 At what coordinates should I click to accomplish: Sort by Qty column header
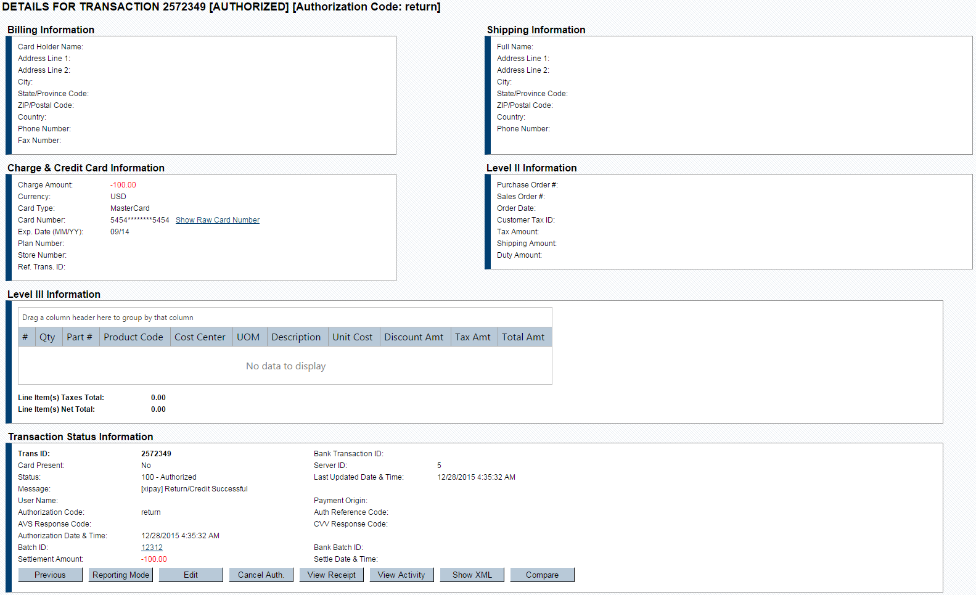(47, 337)
